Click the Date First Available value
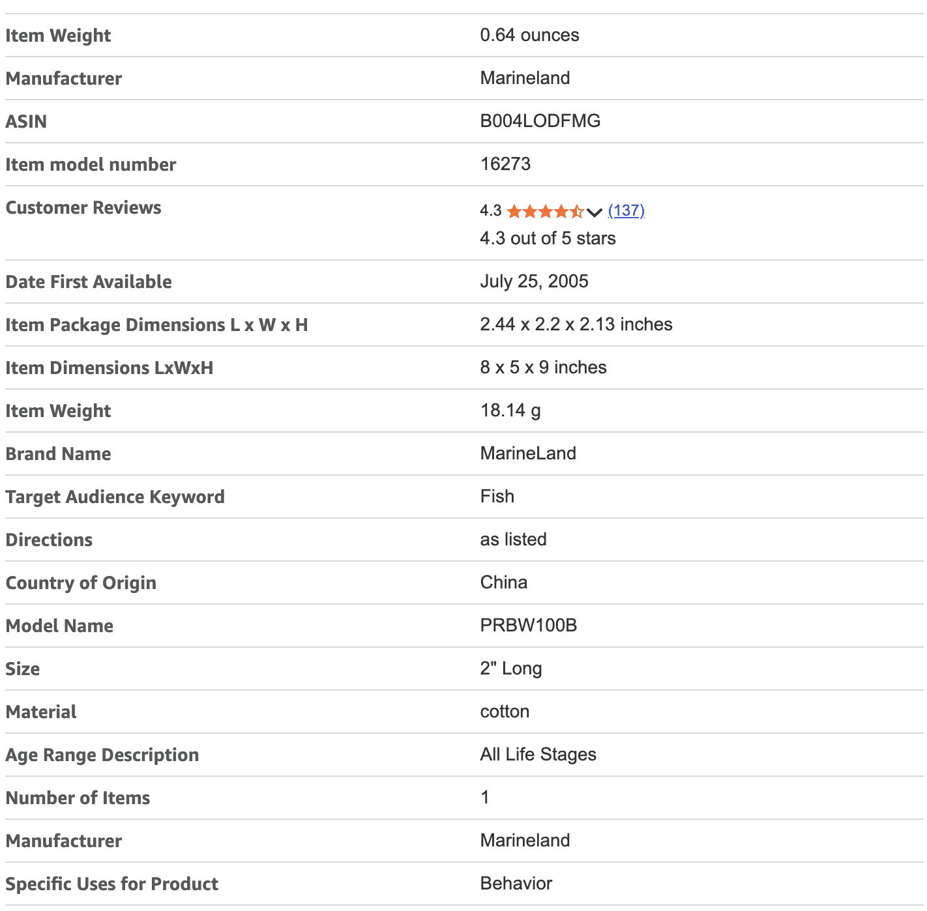927x911 pixels. tap(534, 282)
